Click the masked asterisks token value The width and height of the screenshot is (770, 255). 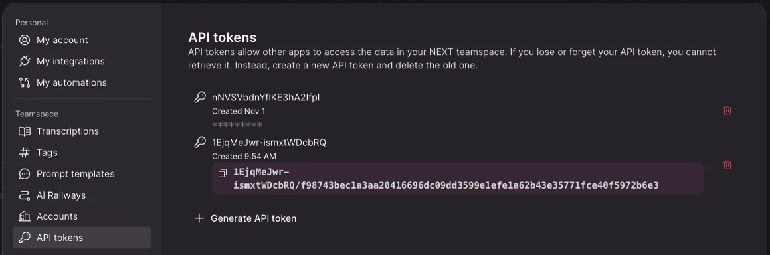coord(237,125)
